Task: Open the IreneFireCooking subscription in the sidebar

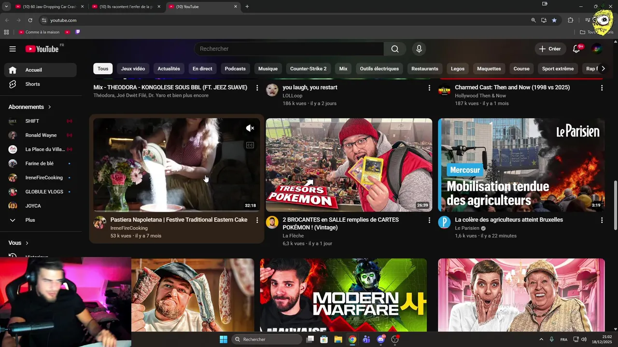Action: 41,177
